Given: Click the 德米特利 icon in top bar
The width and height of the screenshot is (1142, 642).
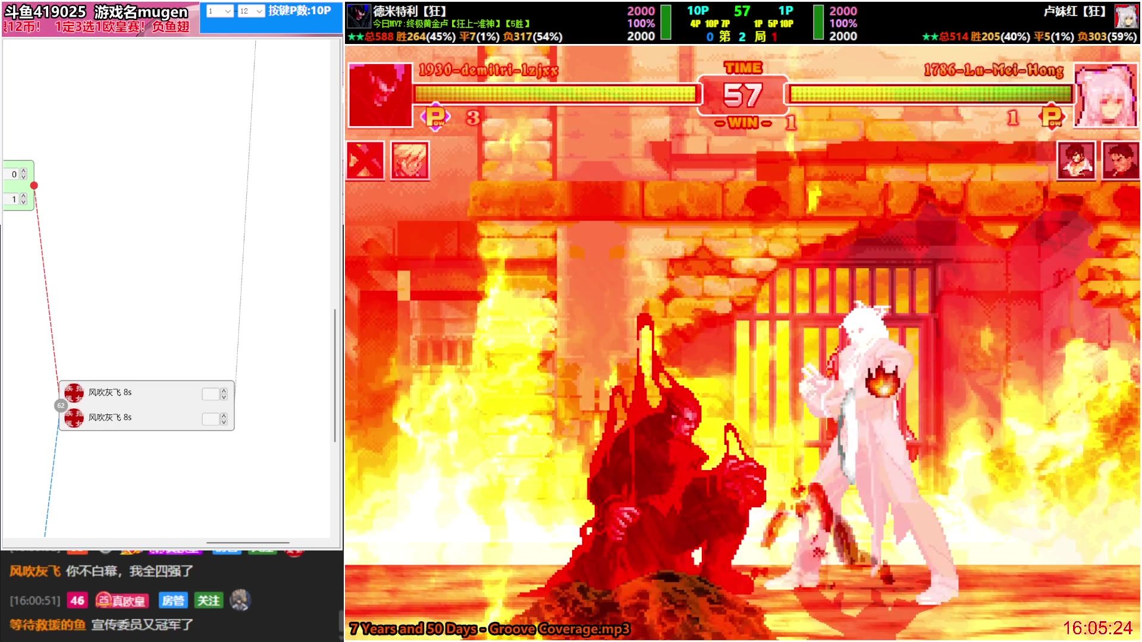Looking at the screenshot, I should [359, 16].
